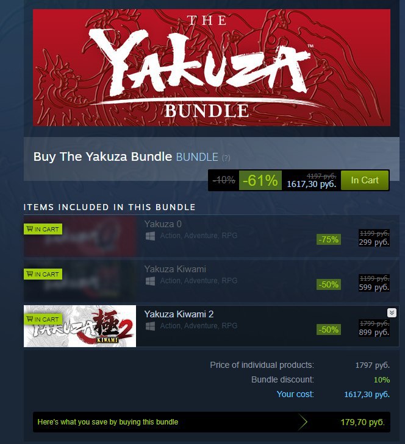Click the -75% discount badge for Yakuza 0

(329, 239)
